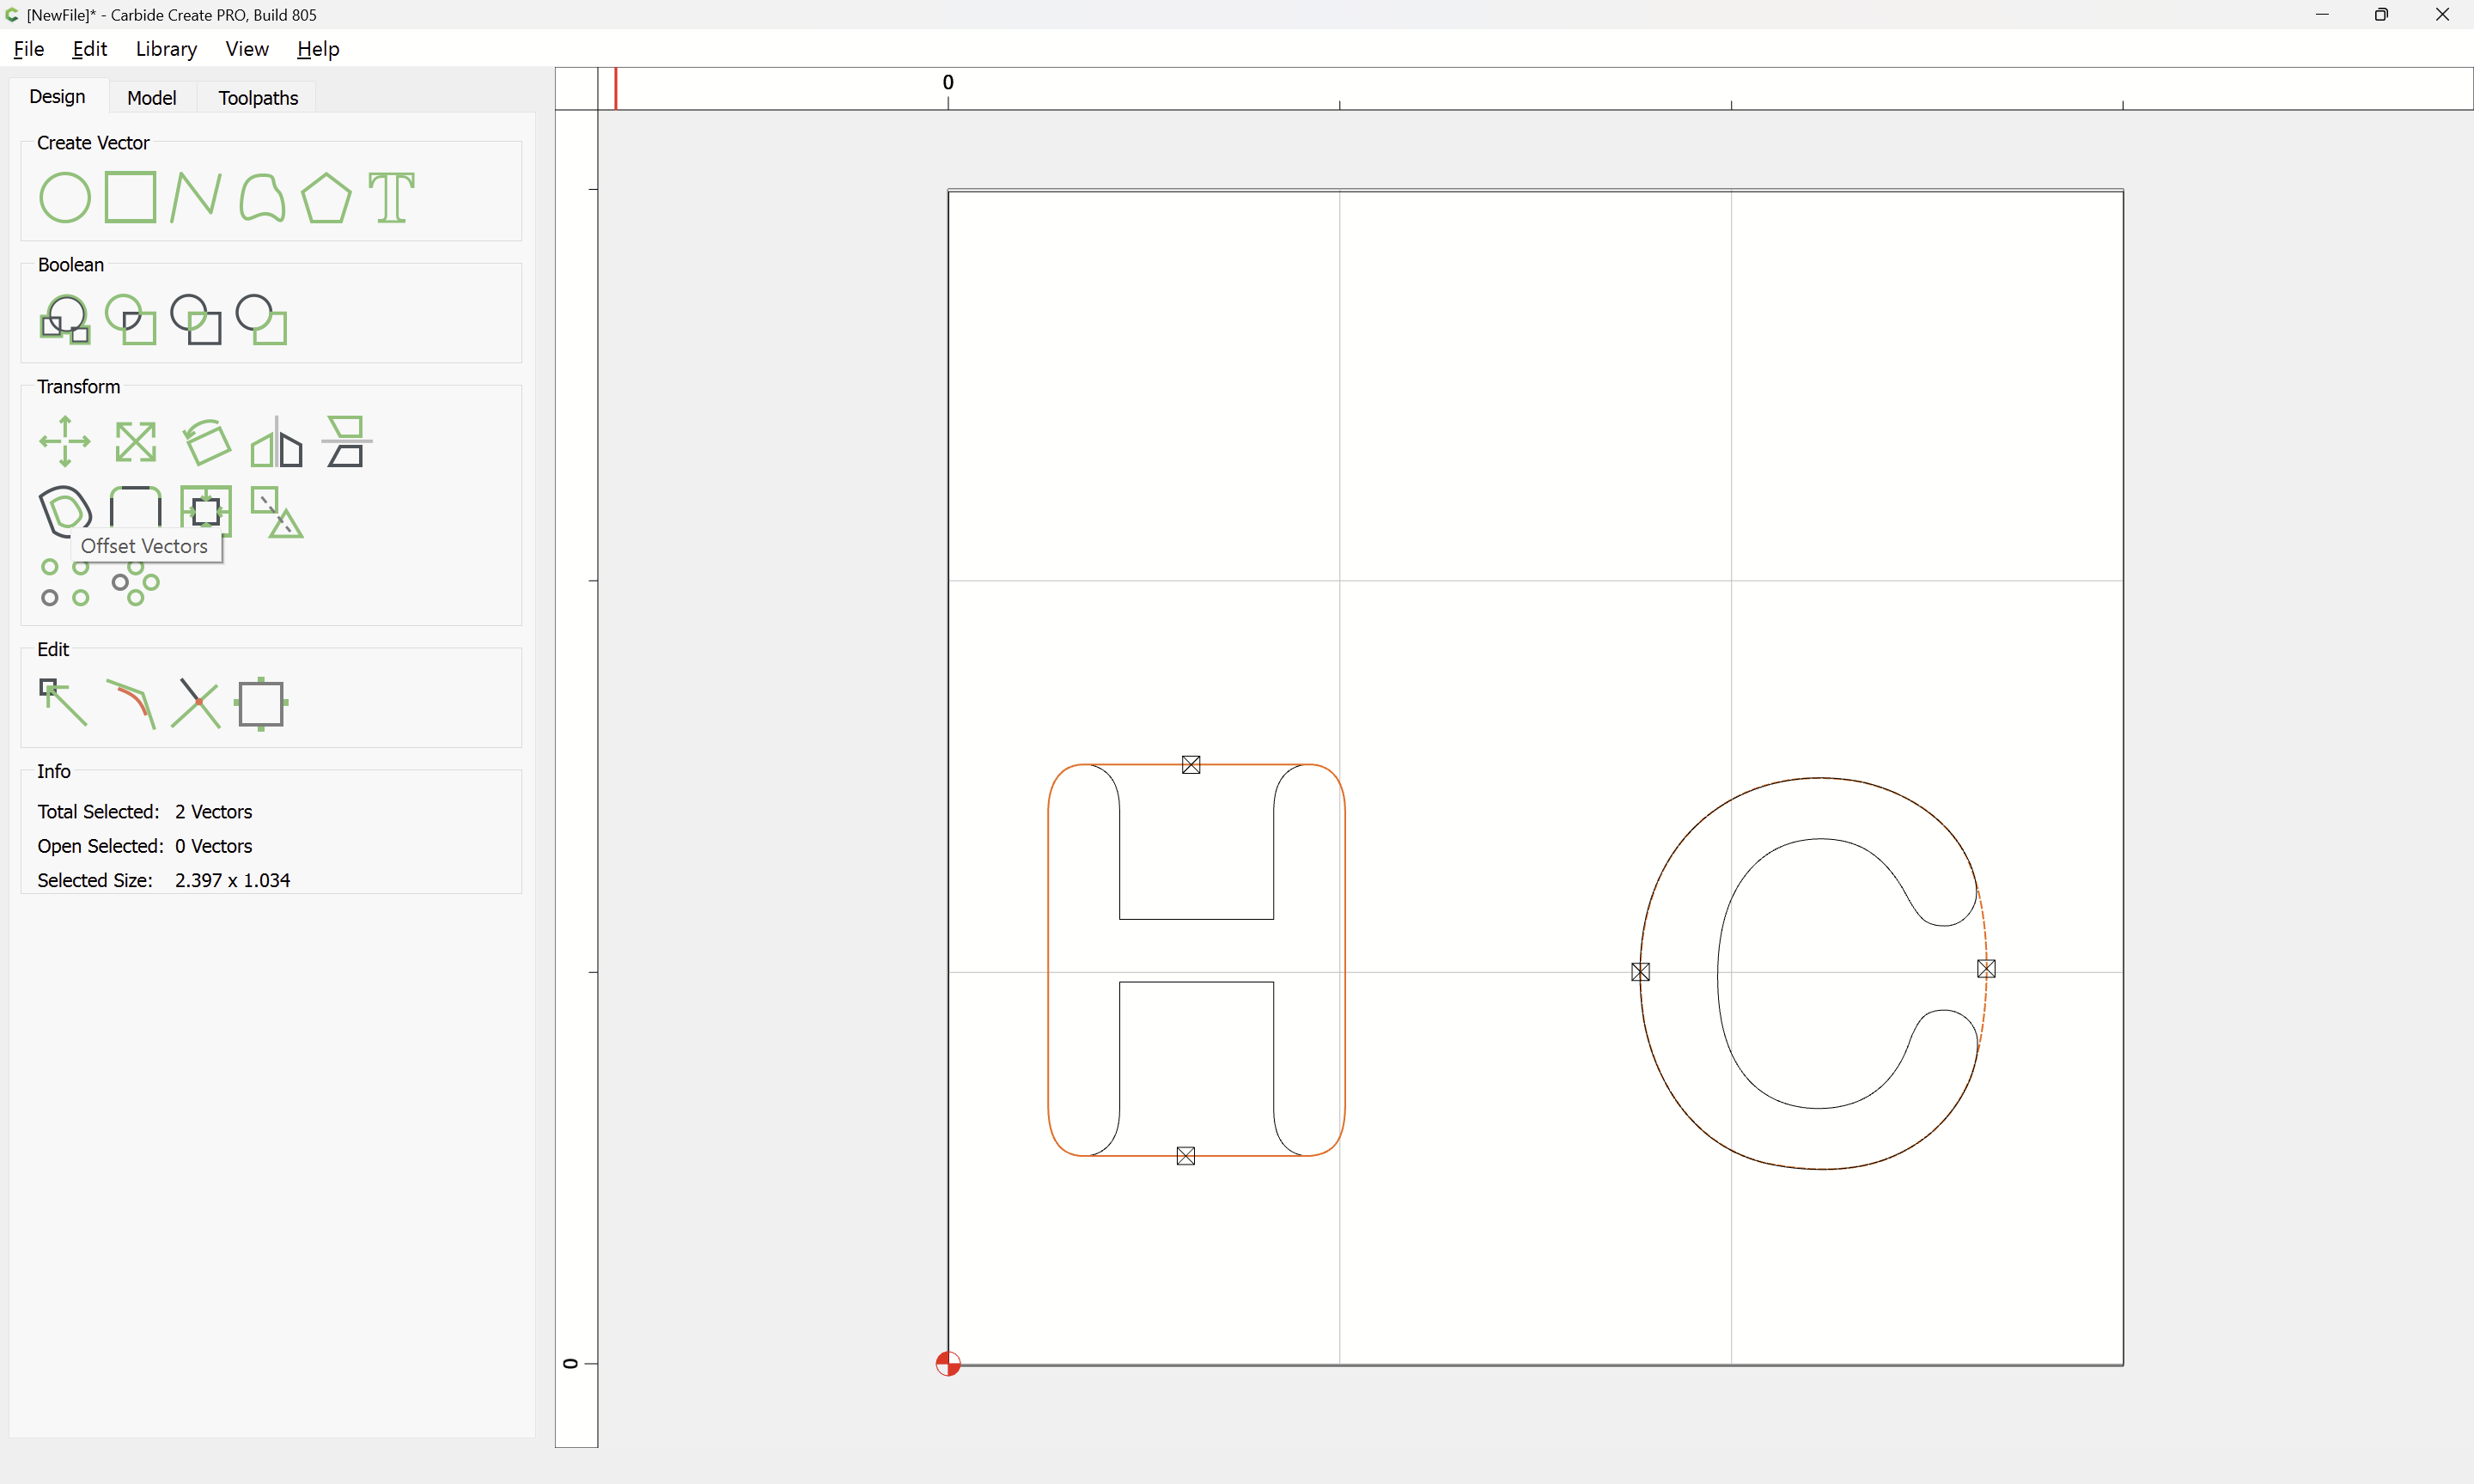
Task: Switch to the Toolpaths tab
Action: (x=258, y=97)
